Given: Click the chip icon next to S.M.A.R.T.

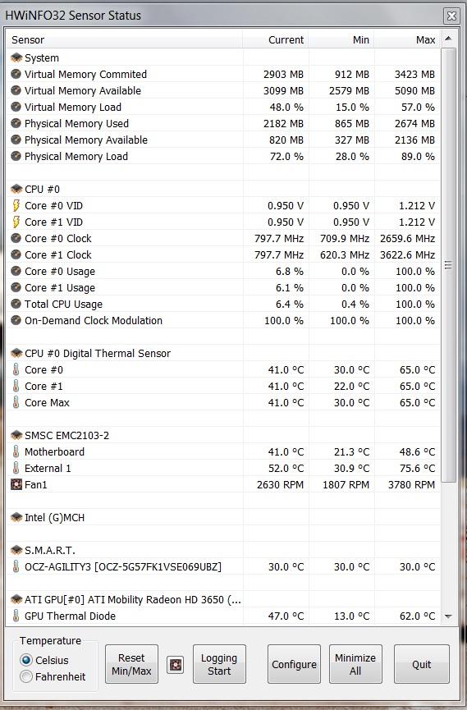Looking at the screenshot, I should (x=16, y=550).
